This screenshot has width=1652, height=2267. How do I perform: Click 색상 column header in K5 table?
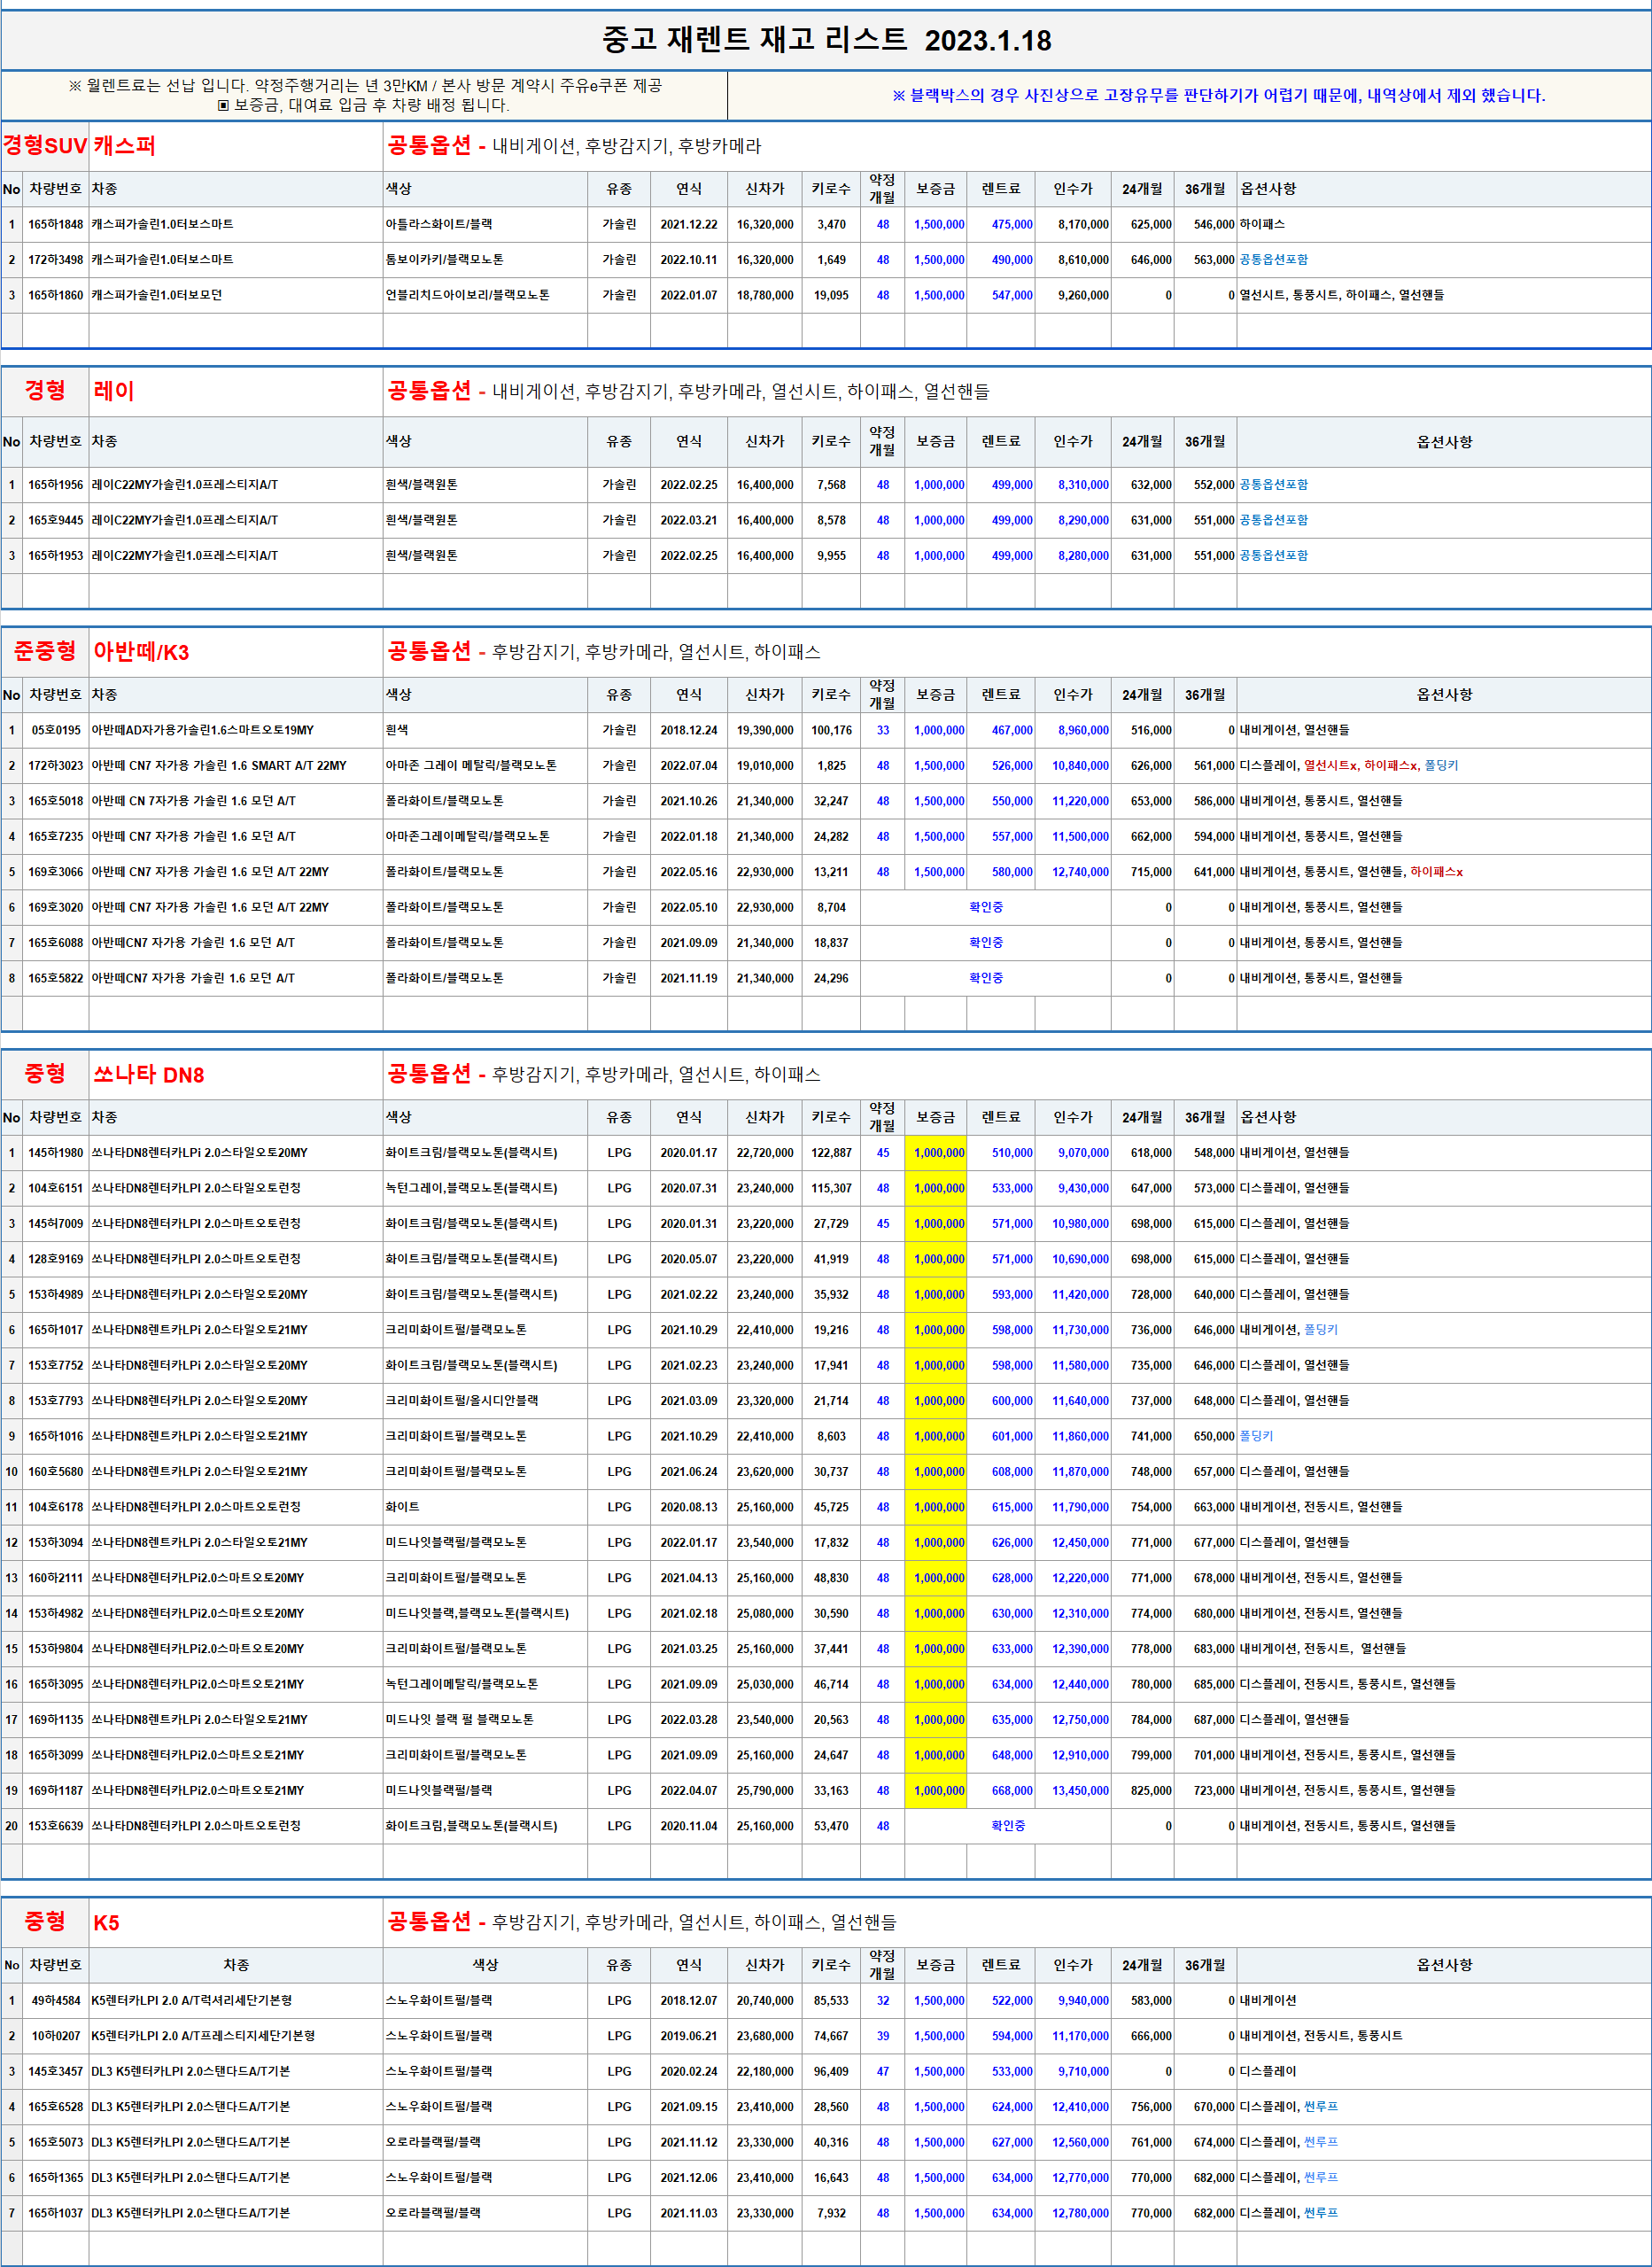click(x=485, y=1965)
